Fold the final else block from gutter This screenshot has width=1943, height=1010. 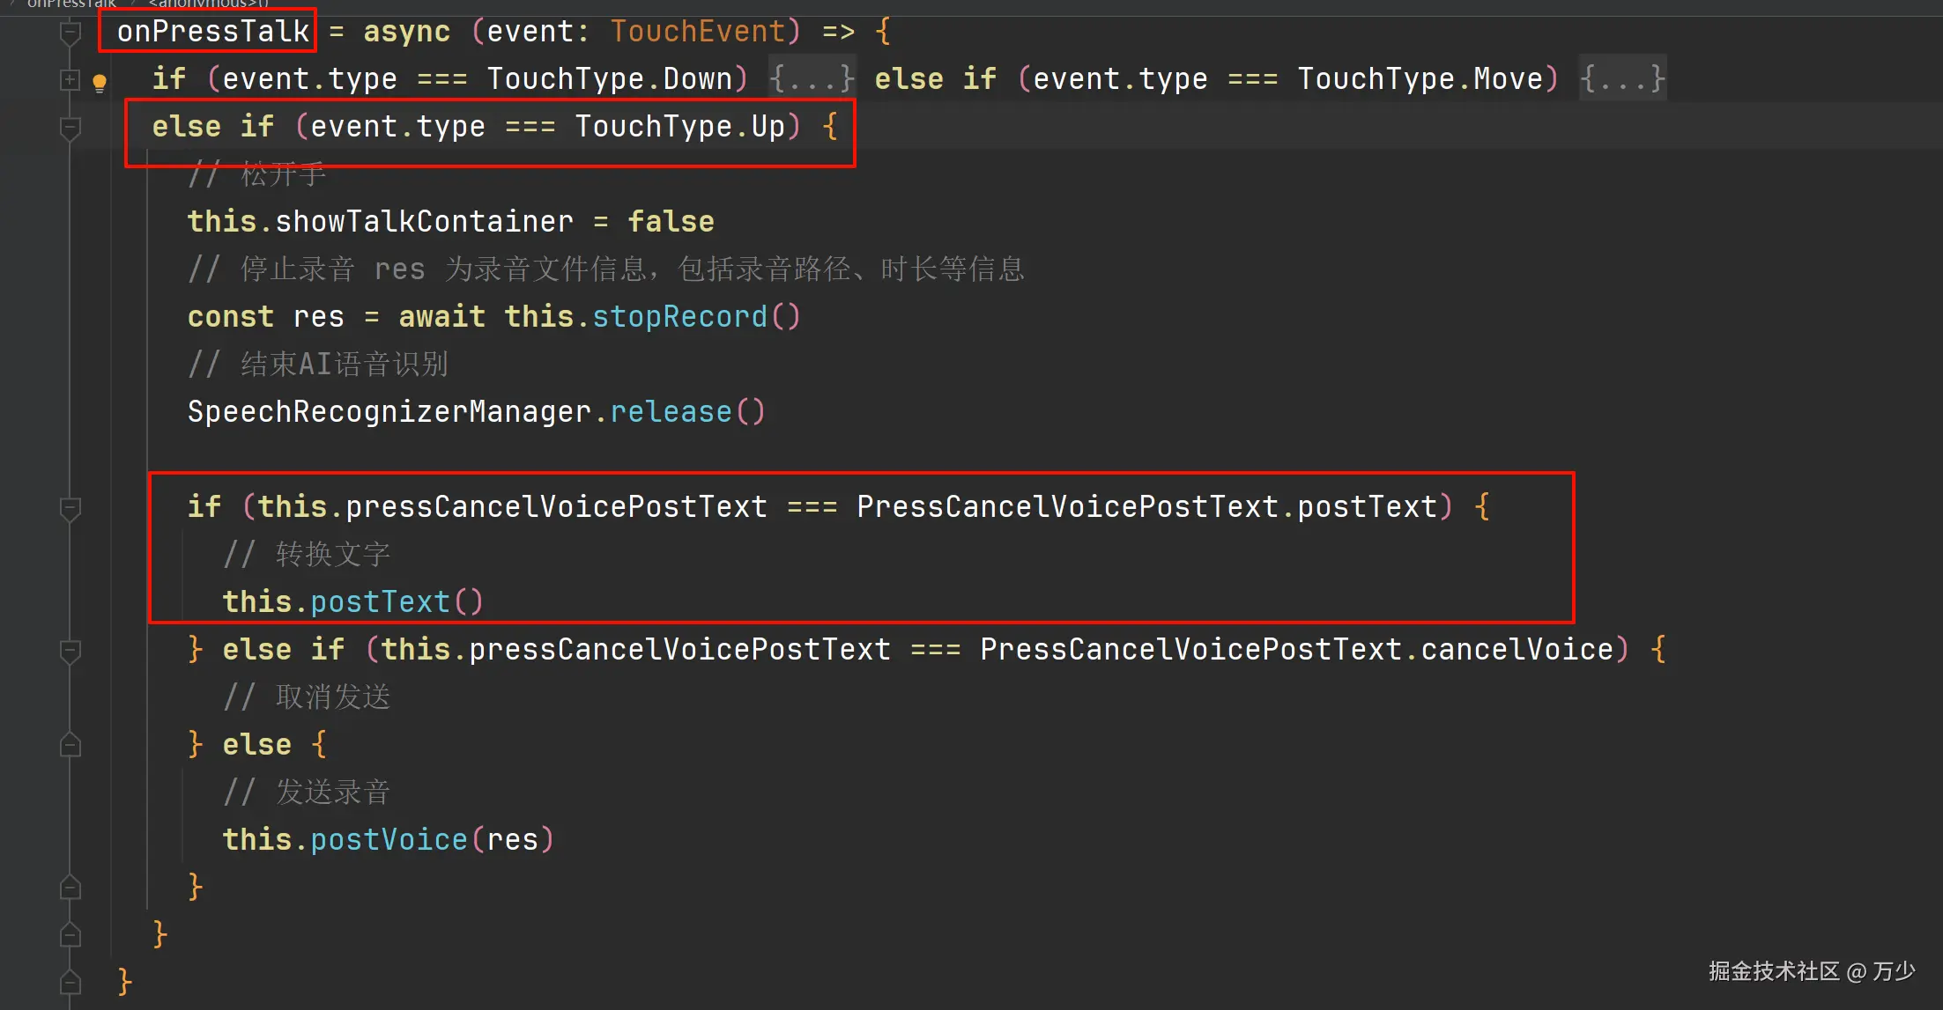click(x=70, y=746)
